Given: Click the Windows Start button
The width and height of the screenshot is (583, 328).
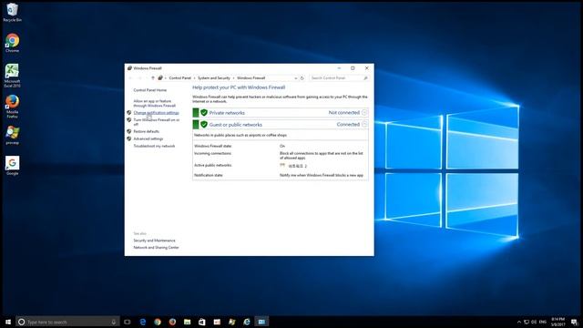Looking at the screenshot, I should [8, 322].
